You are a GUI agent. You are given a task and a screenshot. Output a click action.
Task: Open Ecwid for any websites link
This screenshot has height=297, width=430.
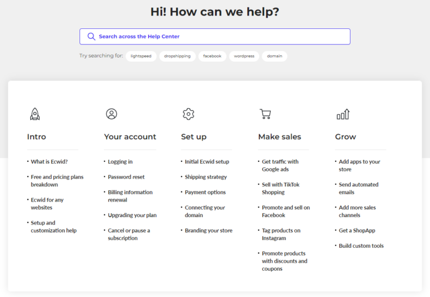pyautogui.click(x=47, y=204)
